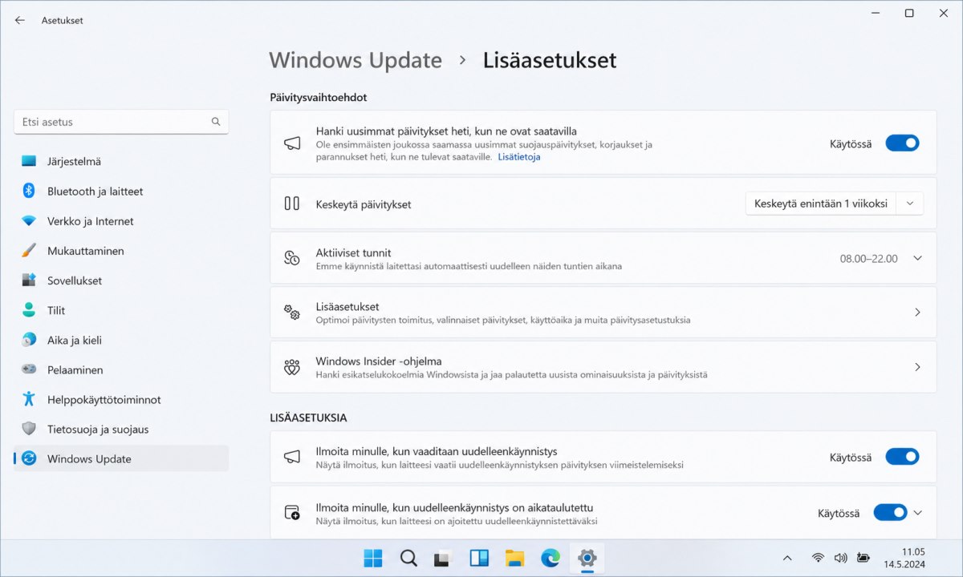Click the Helppokäyttötoiminnot accessibility icon

pos(29,399)
